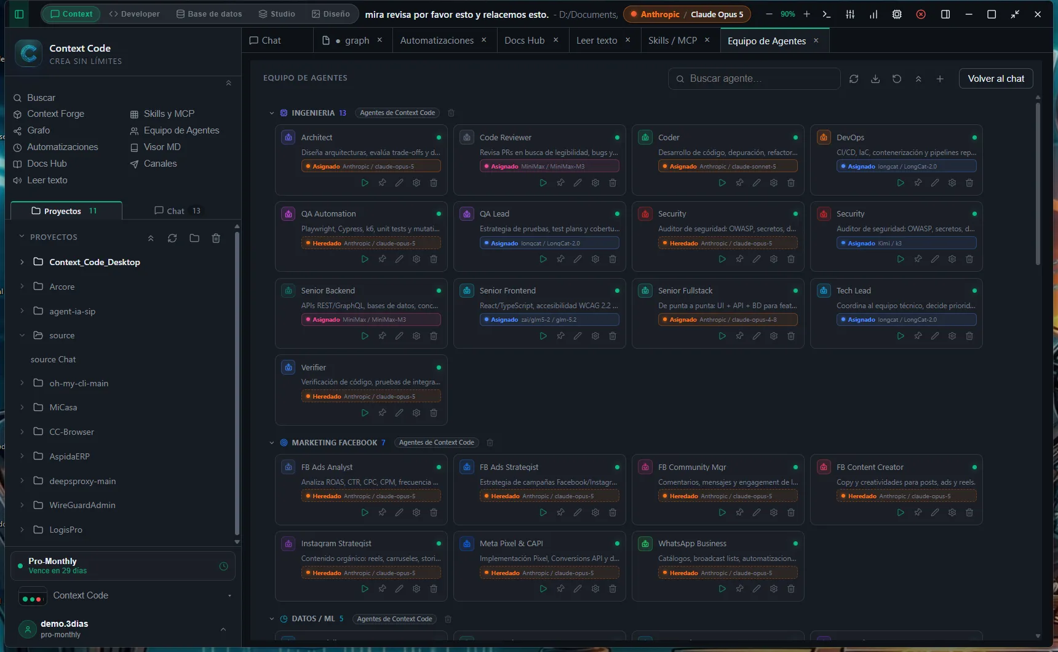The height and width of the screenshot is (652, 1058).
Task: Run the Architect agent with its play icon
Action: click(365, 183)
